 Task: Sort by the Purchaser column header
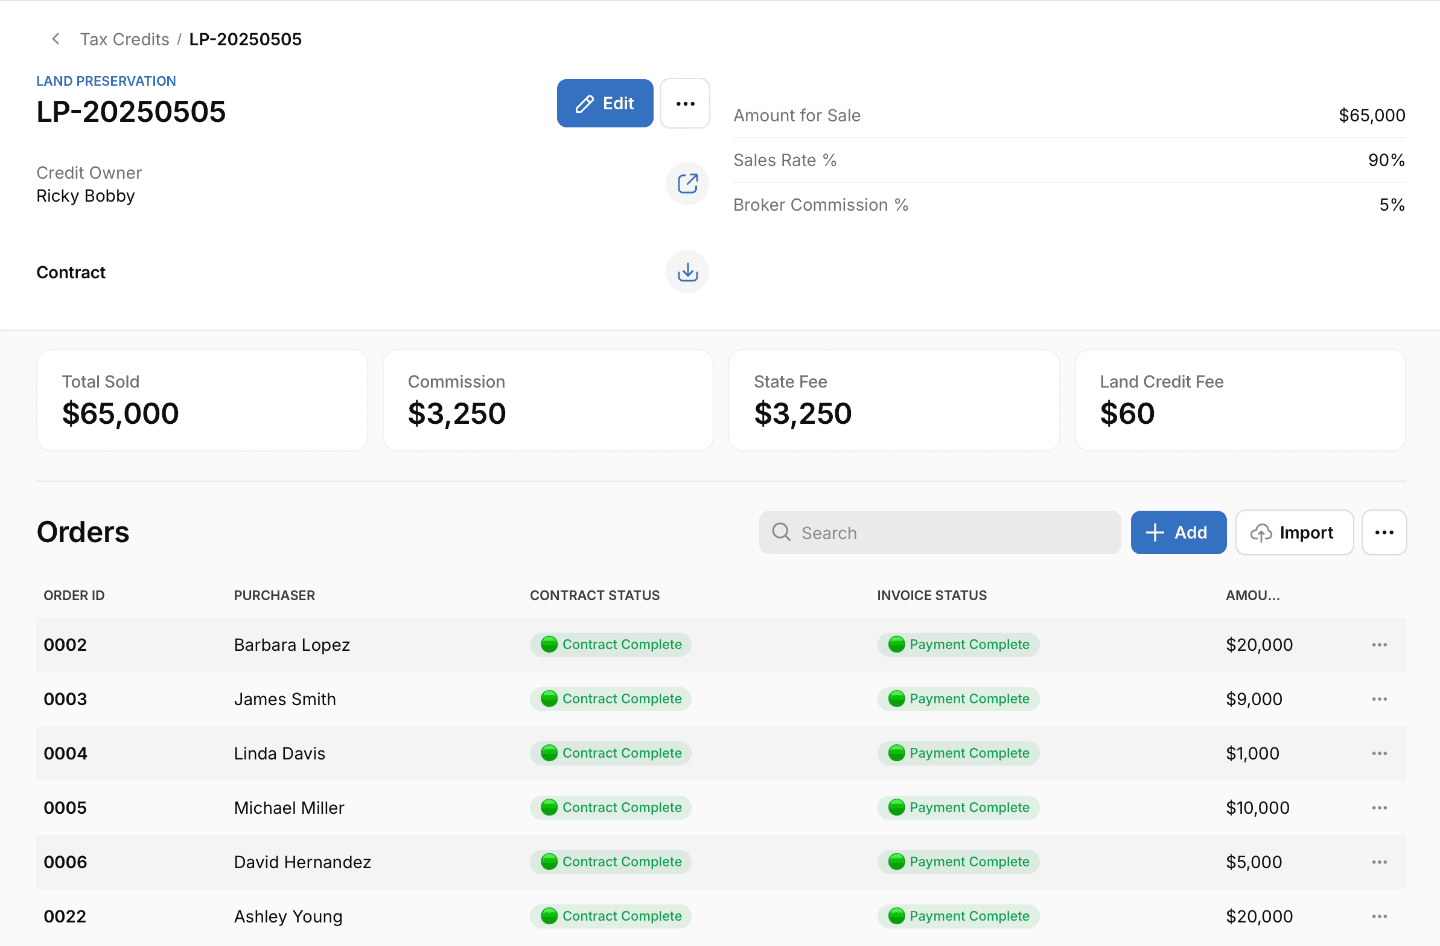click(274, 596)
